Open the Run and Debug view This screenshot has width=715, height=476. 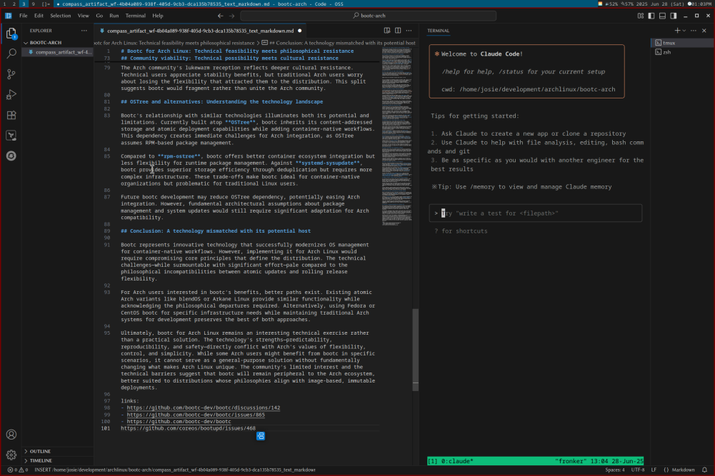coord(11,94)
